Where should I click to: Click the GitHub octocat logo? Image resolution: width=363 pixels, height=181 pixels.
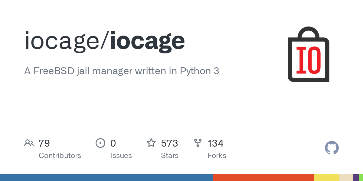[x=332, y=148]
